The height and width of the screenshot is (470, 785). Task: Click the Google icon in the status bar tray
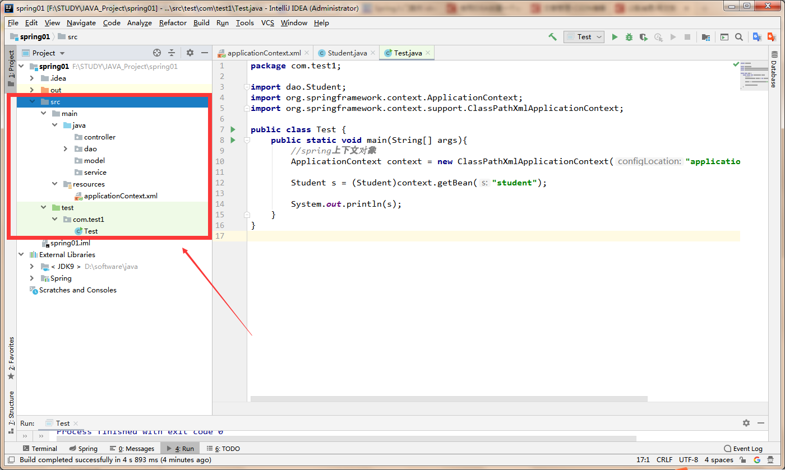[757, 460]
